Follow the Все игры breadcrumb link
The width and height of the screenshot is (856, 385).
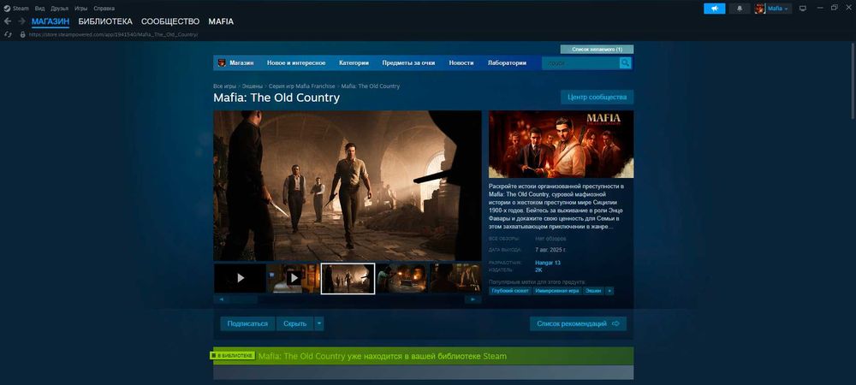pos(225,86)
